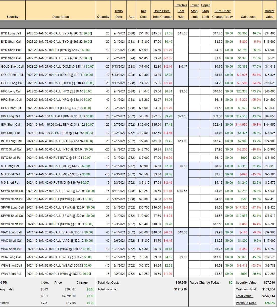This screenshot has width=277, height=307.
Task: Sort by the Gain/Loss column header
Action: tap(248, 17)
